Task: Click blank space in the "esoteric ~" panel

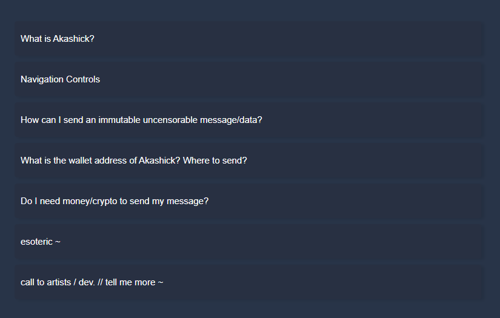Action: [x=271, y=242]
